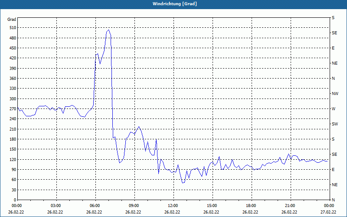Screen dimensions: 347x217
Task: Select the 240 degree label
Action: 13,119
